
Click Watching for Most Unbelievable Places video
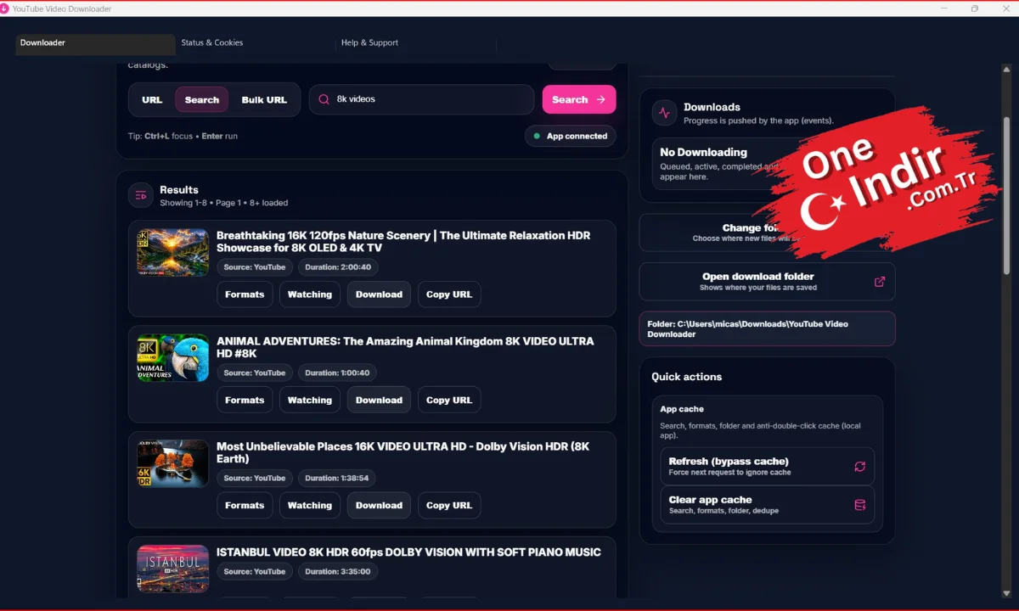click(310, 505)
